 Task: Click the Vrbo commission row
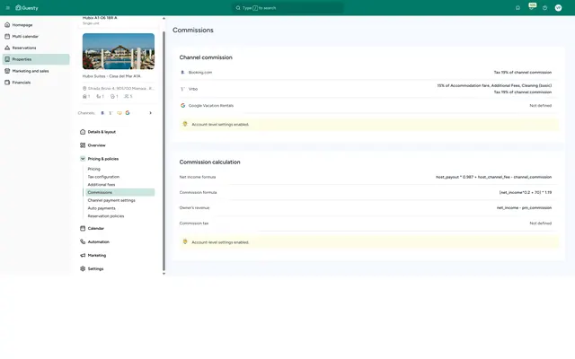(368, 89)
